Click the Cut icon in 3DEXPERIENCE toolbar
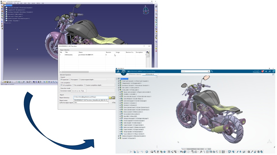 [x=131, y=152]
